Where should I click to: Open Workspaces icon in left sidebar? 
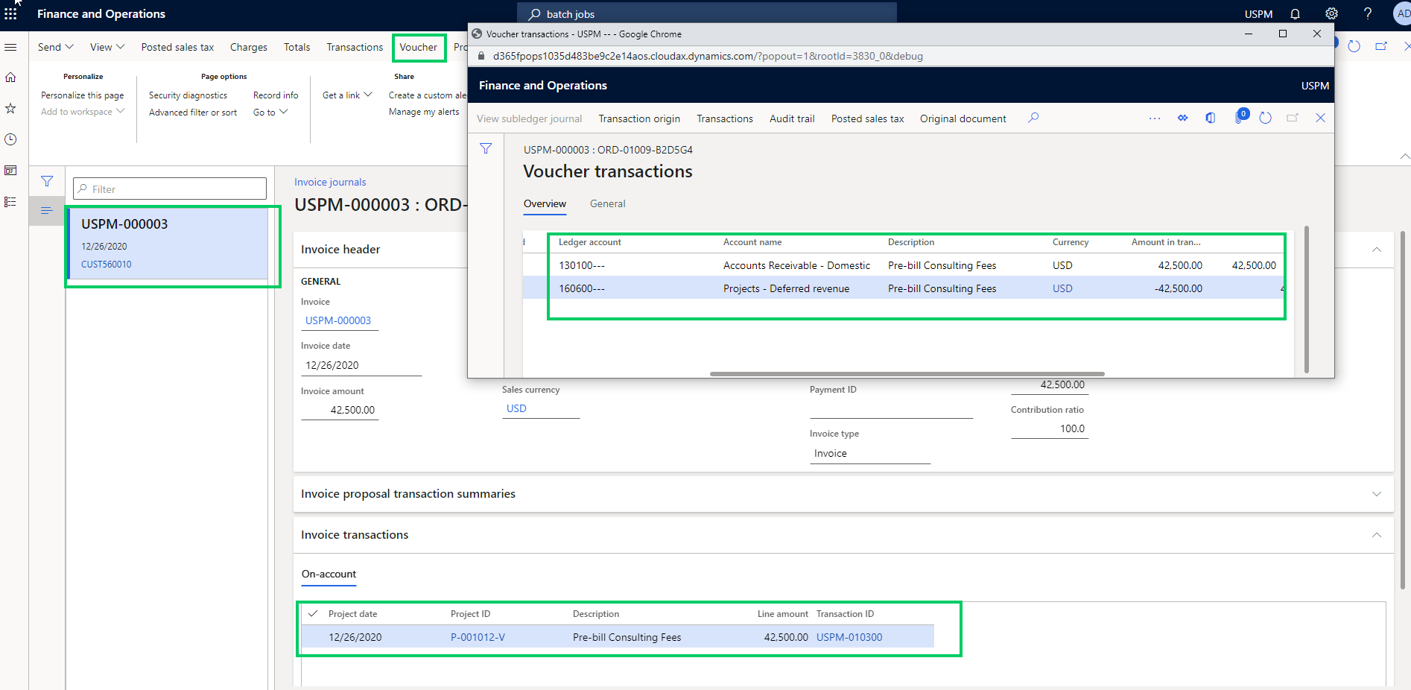[x=10, y=171]
